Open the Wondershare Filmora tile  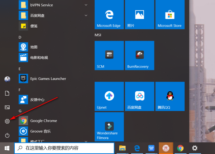(109, 127)
